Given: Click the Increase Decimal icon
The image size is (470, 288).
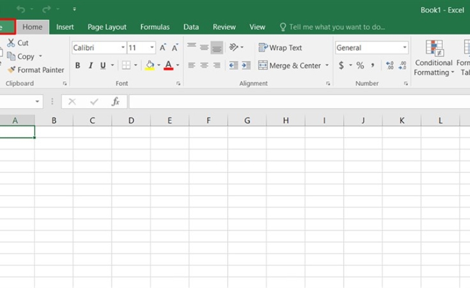Looking at the screenshot, I should pos(390,65).
